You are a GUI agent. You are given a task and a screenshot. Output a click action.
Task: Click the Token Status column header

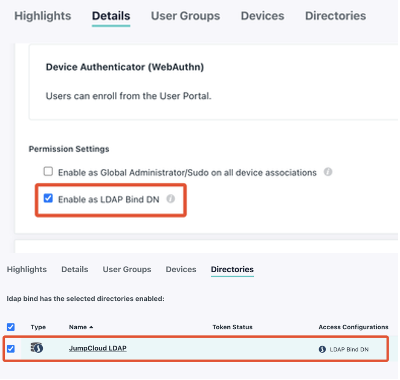pyautogui.click(x=232, y=327)
